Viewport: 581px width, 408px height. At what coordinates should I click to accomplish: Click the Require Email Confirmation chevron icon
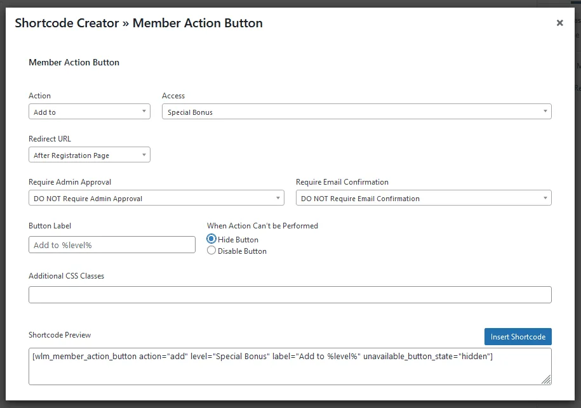point(545,198)
